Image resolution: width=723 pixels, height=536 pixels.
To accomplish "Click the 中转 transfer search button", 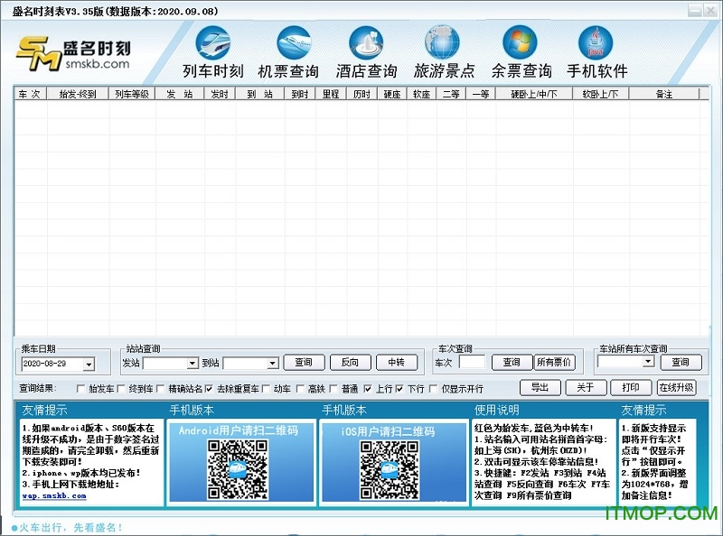I will click(396, 363).
